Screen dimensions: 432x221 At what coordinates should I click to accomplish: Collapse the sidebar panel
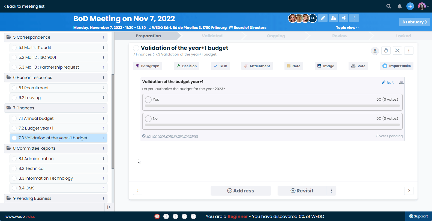(109, 207)
